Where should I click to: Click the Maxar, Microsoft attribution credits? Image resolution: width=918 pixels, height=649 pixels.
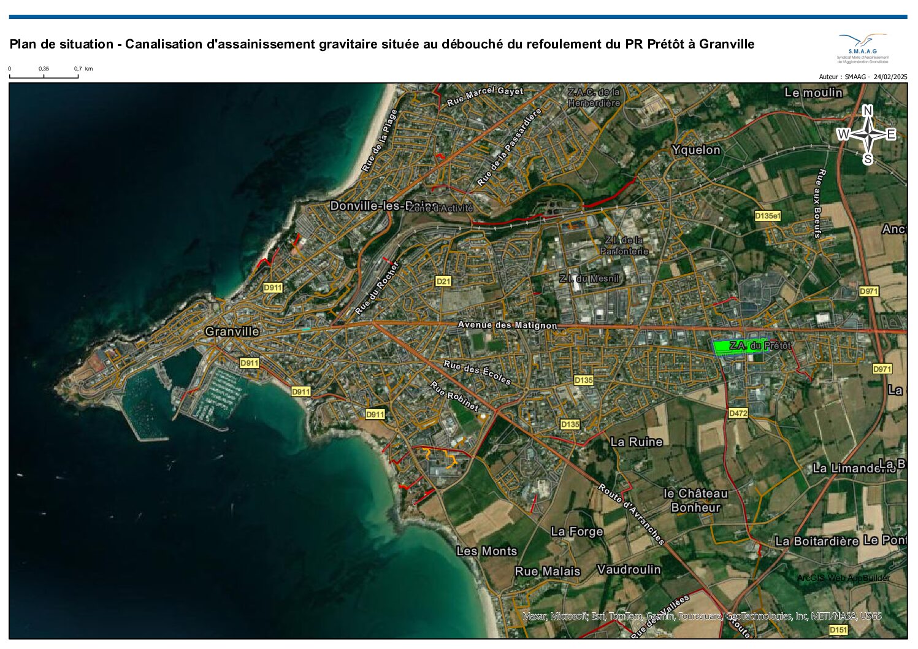click(702, 615)
